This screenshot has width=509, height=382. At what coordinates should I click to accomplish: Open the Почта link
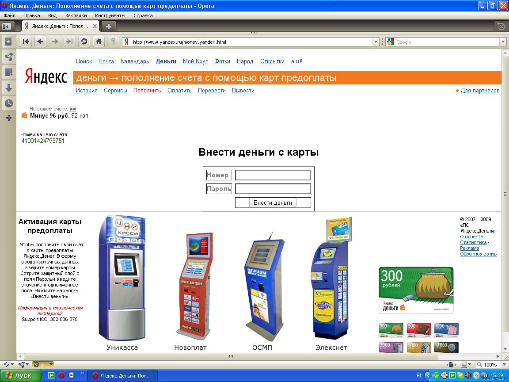point(106,61)
